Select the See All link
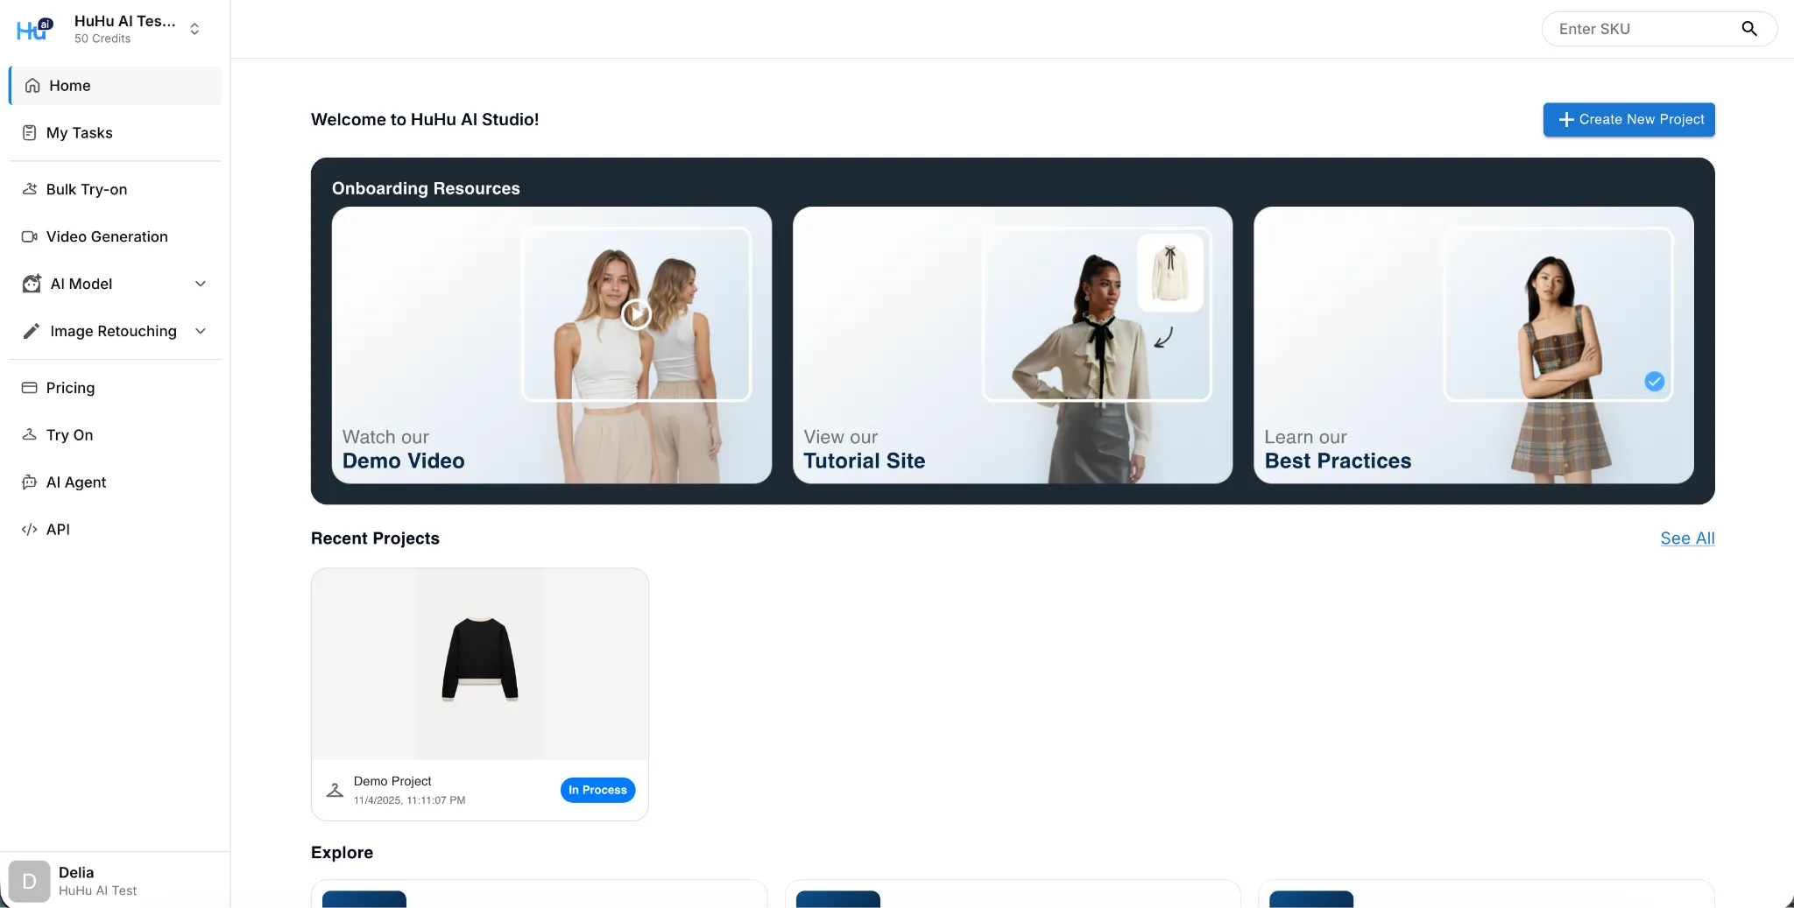This screenshot has height=908, width=1794. click(1687, 538)
